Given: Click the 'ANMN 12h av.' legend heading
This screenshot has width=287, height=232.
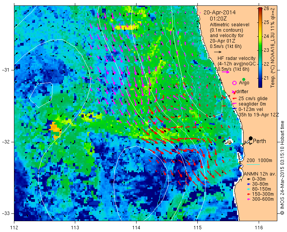Looking at the screenshot, I should click(x=260, y=174).
